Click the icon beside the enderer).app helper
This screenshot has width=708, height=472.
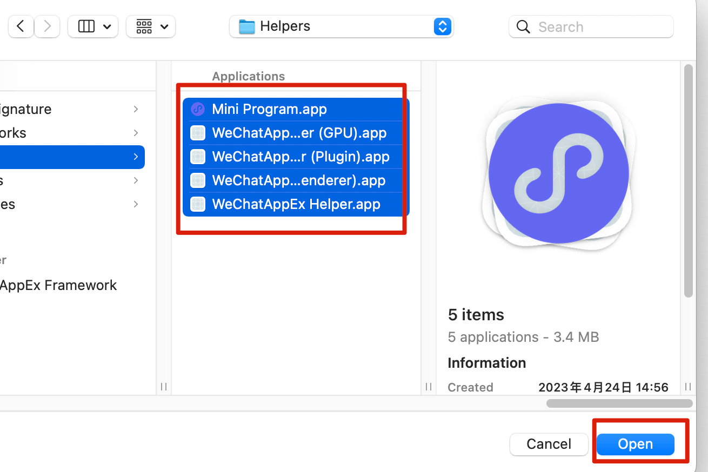pyautogui.click(x=198, y=180)
